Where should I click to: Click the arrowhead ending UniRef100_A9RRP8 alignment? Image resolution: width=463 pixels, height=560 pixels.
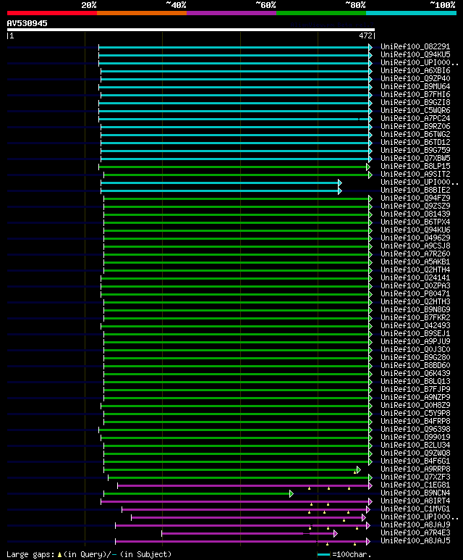pos(359,469)
